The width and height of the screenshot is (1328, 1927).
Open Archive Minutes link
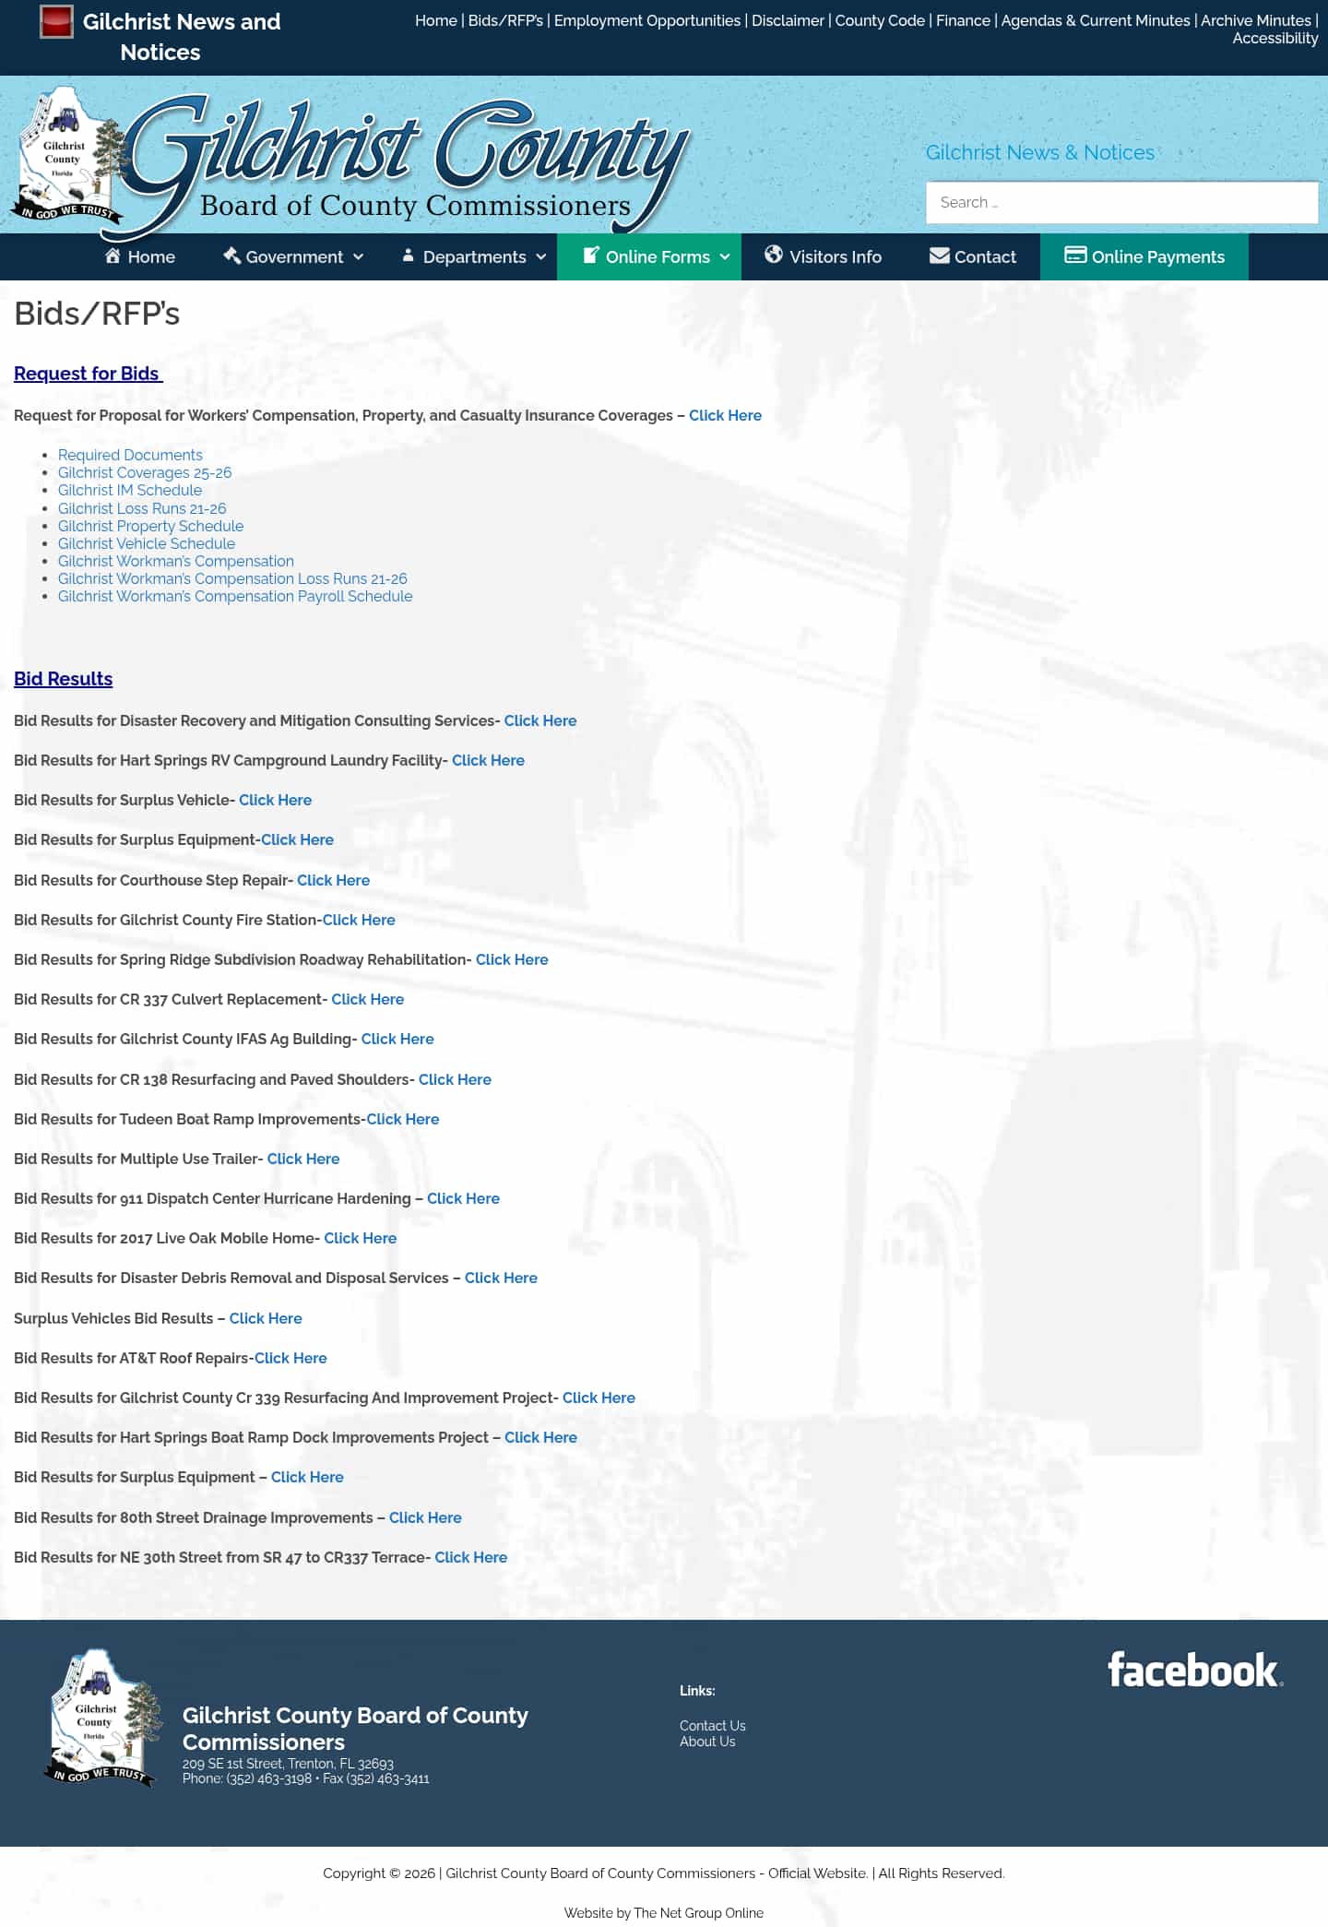click(1255, 20)
